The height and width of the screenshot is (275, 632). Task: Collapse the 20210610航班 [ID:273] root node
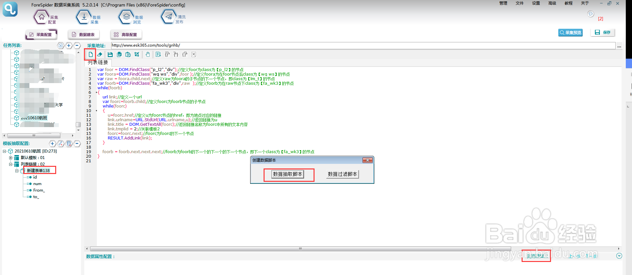point(5,151)
